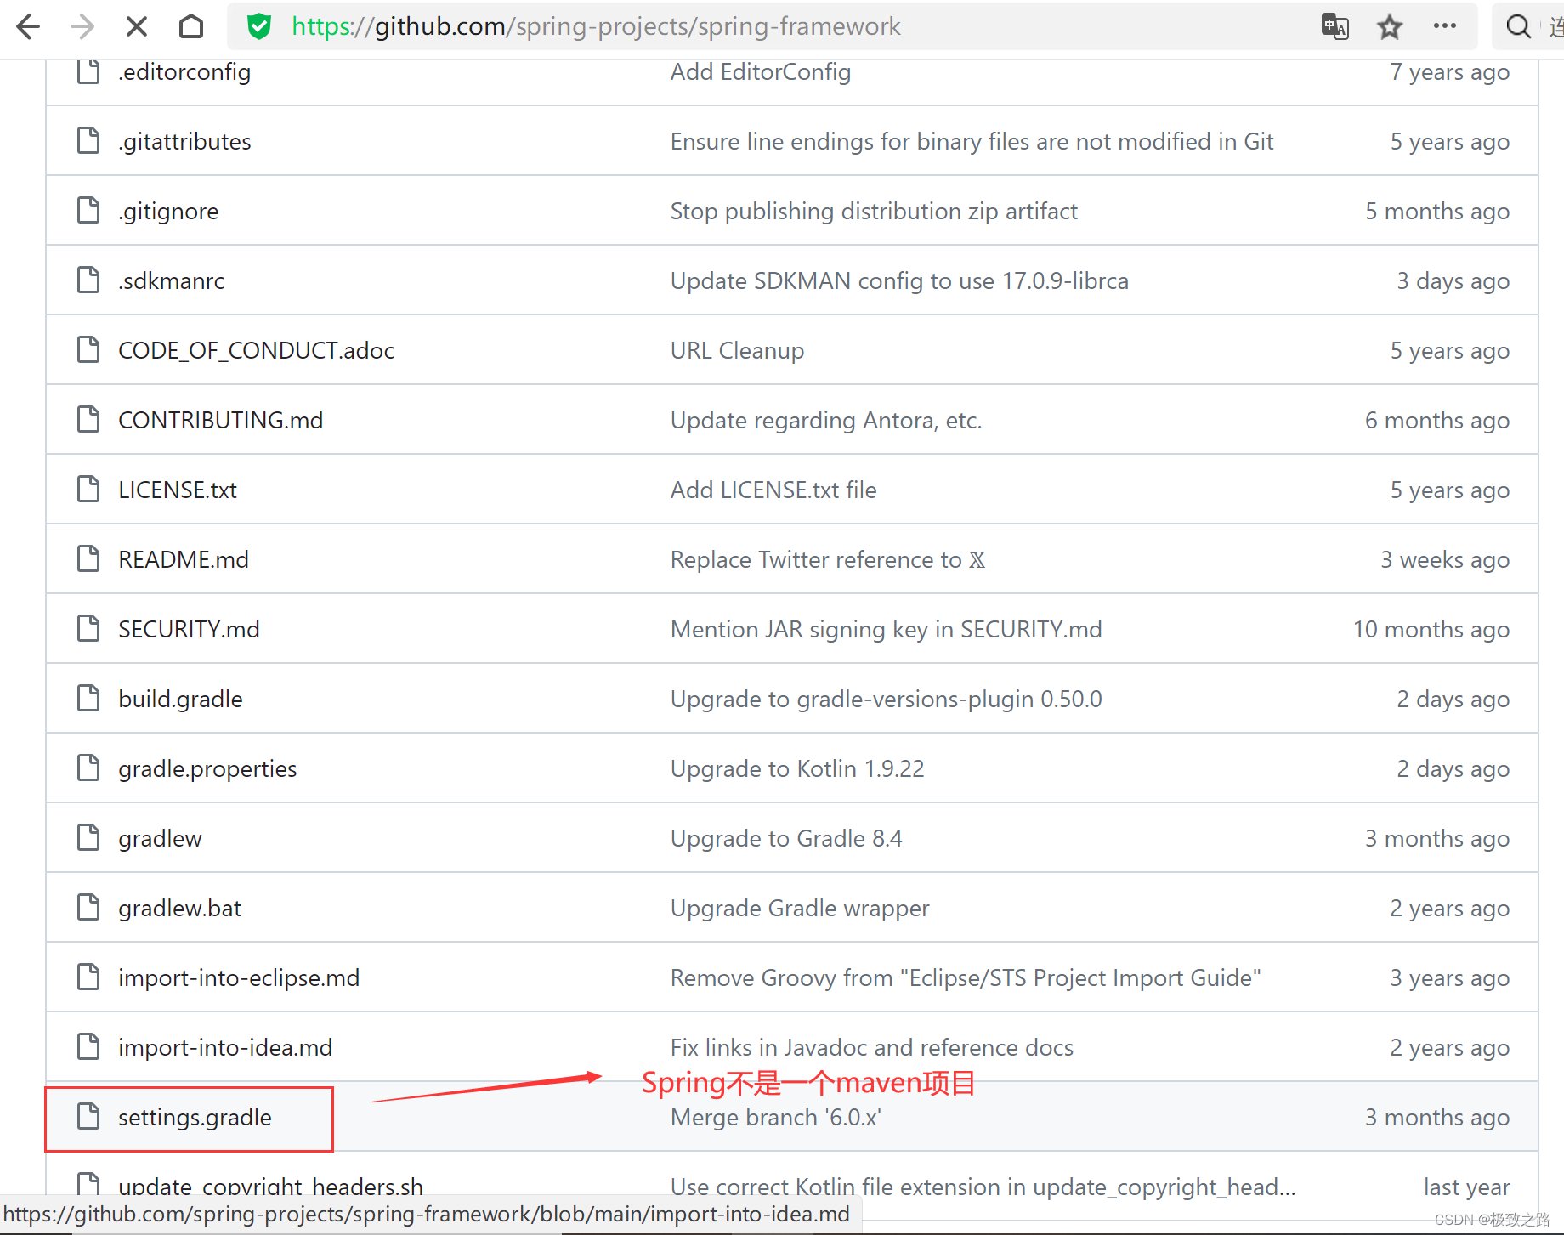Viewport: 1564px width, 1235px height.
Task: View commit 'Upgrade to Kotlin 1.9.22'
Action: (797, 768)
